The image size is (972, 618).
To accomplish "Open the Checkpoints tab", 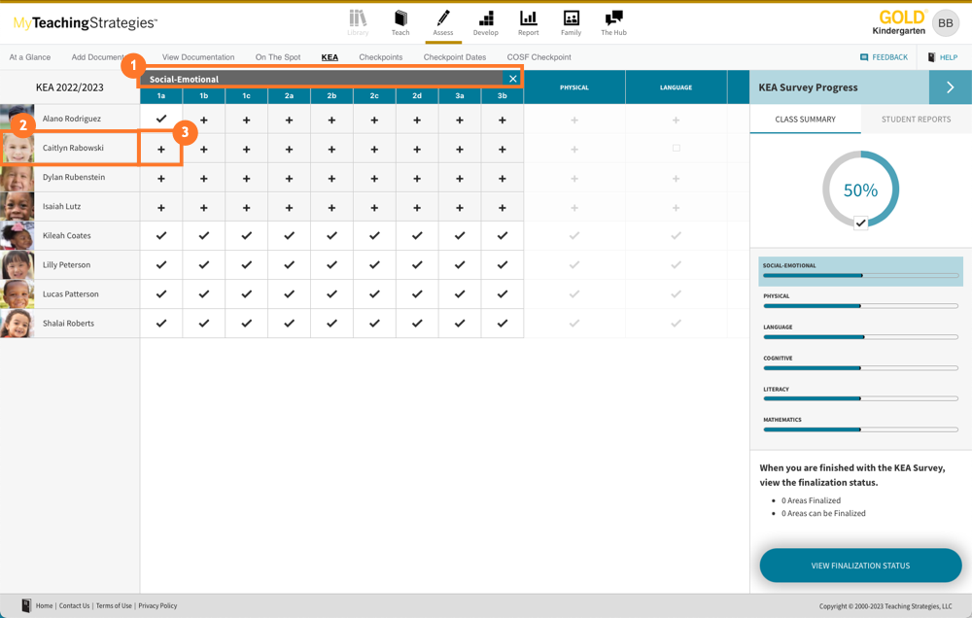I will tap(380, 57).
